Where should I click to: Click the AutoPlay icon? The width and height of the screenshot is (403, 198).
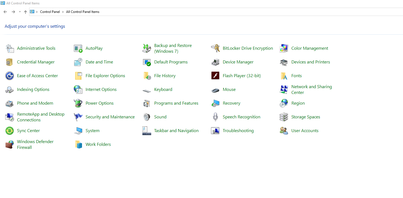pyautogui.click(x=78, y=48)
